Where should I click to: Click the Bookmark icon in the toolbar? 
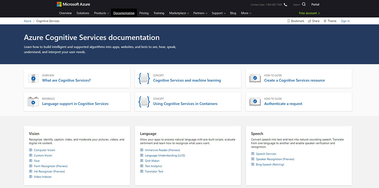tap(289, 21)
